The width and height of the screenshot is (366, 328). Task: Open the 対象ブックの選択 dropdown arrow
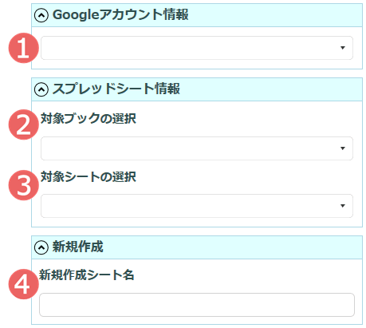tap(343, 148)
